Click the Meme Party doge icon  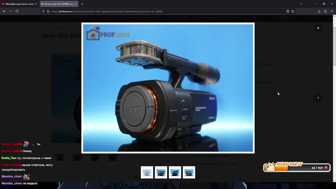(x=270, y=167)
